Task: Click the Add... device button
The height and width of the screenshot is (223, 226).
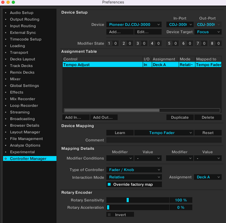Action: click(x=120, y=32)
